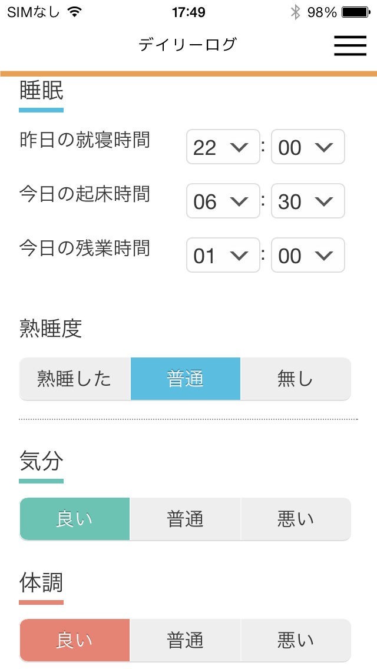Set 気分 mood to 悪い

click(x=295, y=519)
